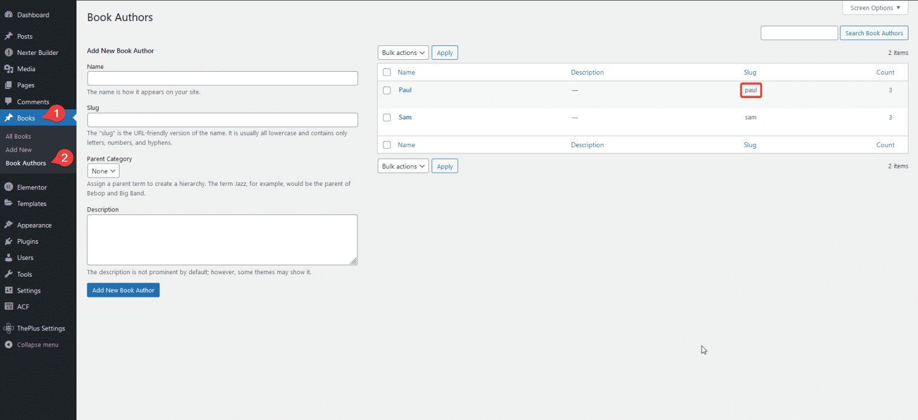
Task: Open the top Bulk actions dropdown
Action: tap(403, 53)
